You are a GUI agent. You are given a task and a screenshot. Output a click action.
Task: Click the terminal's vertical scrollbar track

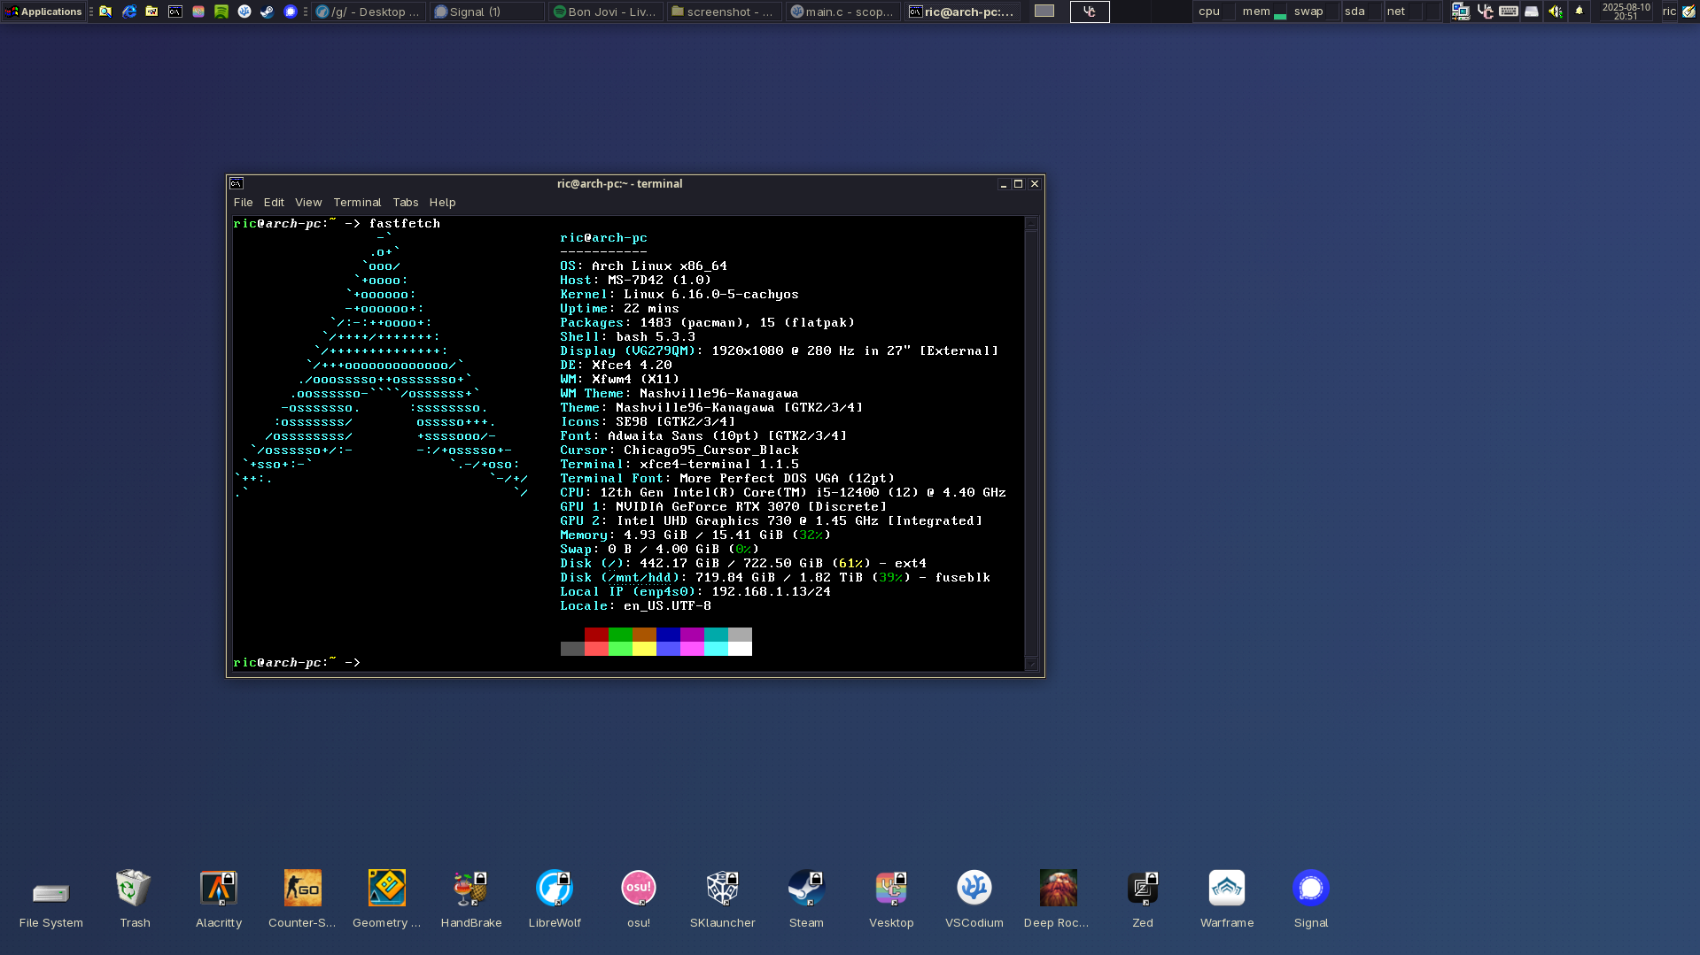pyautogui.click(x=1030, y=443)
